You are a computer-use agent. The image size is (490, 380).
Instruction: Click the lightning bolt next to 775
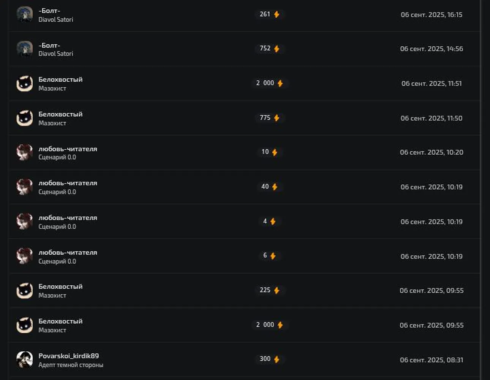tap(277, 118)
